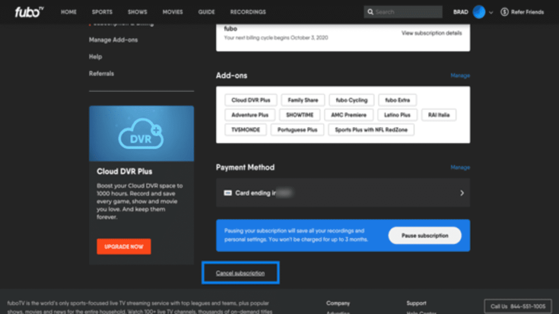559x314 pixels.
Task: Click Help in the sidebar
Action: coord(95,56)
